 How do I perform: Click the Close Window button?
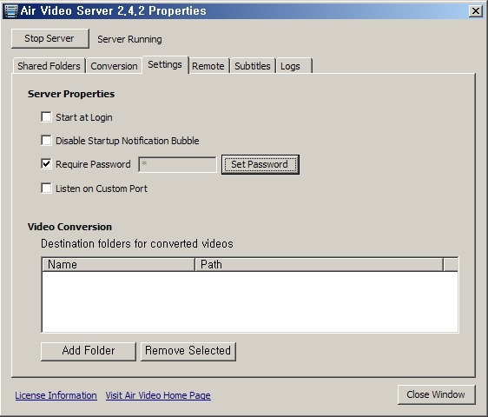coord(437,394)
